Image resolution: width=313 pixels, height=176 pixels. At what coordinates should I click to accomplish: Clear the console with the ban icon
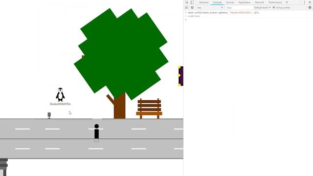click(x=192, y=8)
